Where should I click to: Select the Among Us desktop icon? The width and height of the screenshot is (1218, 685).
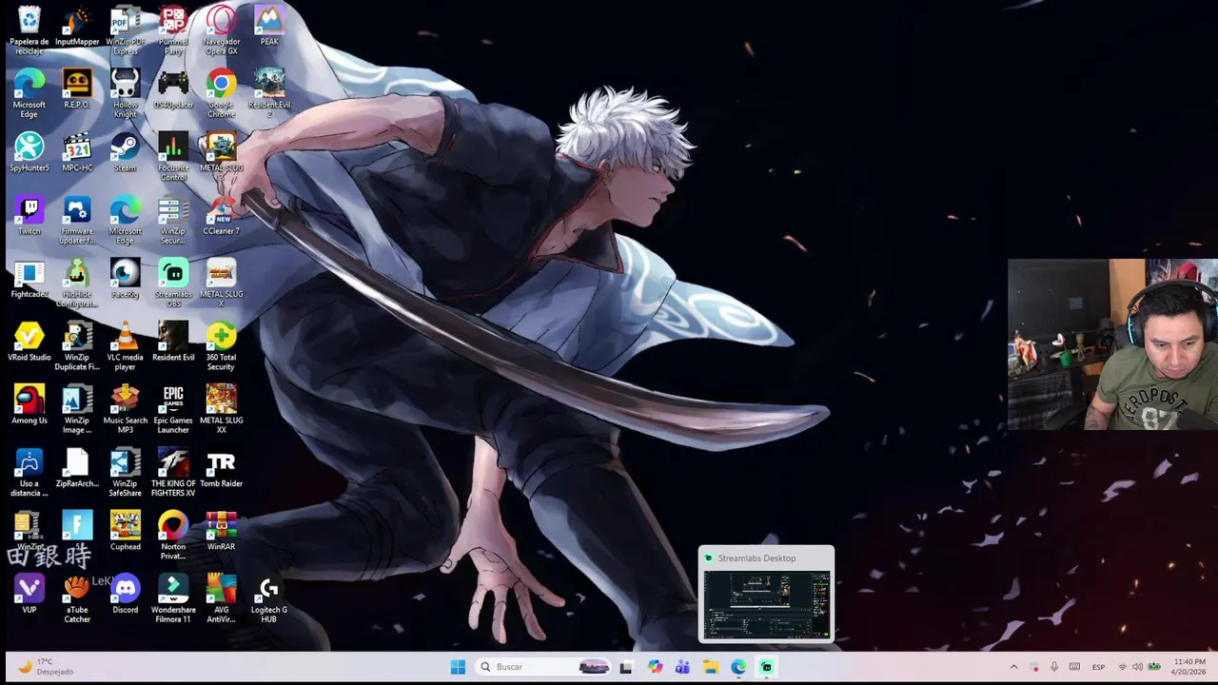[x=29, y=404]
